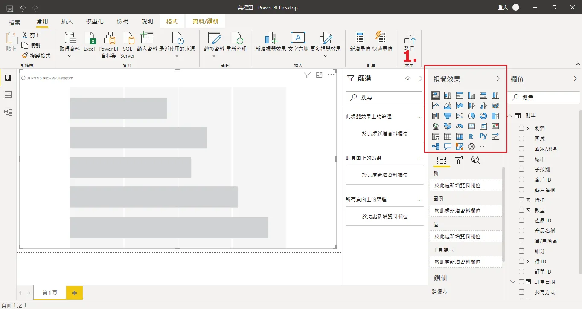Open the 最近使用的來源 dropdown
Viewport: 582px width, 309px height.
(177, 56)
